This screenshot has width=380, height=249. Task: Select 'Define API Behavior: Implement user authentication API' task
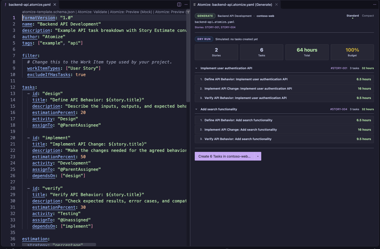(x=284, y=79)
